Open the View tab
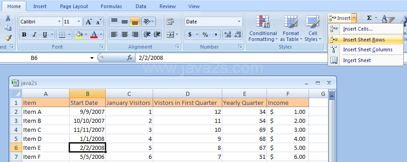Screen dimensions: 407x162 point(194,6)
